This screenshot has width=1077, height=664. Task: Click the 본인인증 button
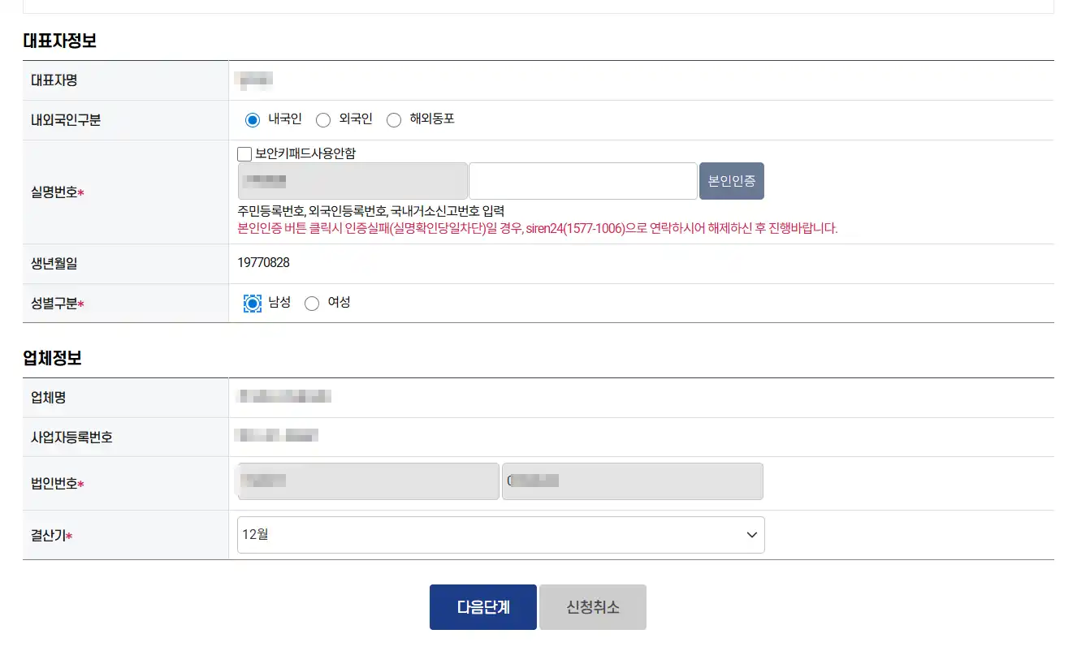tap(732, 181)
